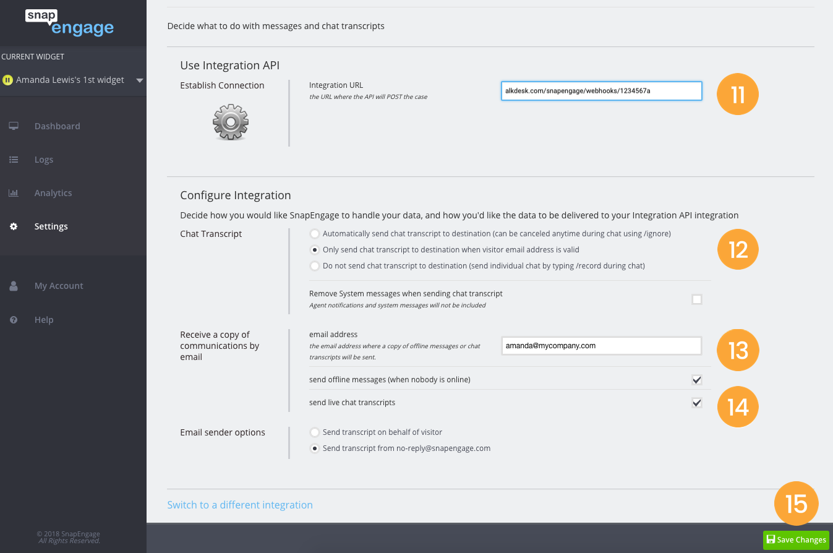This screenshot has width=833, height=553.
Task: Select the Logs list icon in sidebar
Action: click(14, 159)
